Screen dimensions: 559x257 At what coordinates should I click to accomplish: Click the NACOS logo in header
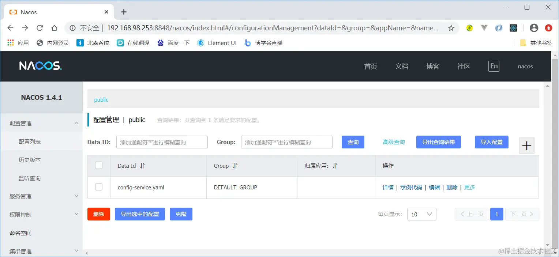tap(41, 66)
